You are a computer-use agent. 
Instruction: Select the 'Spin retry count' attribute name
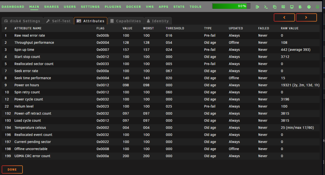tap(27, 92)
